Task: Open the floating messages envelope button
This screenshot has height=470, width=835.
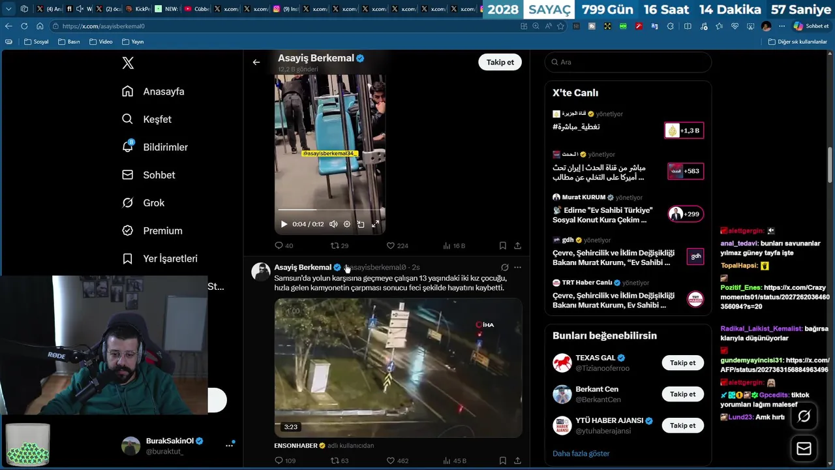Action: tap(804, 449)
